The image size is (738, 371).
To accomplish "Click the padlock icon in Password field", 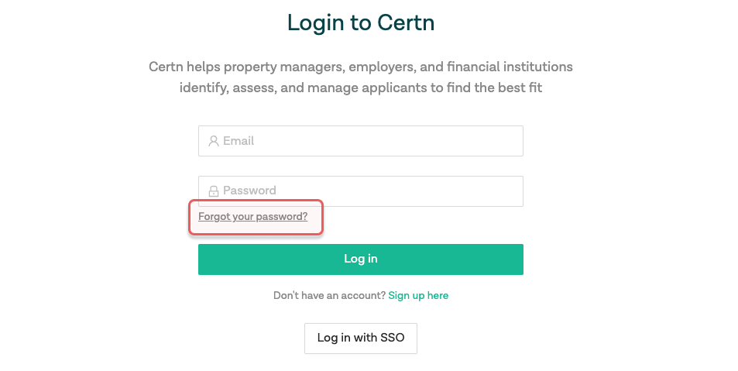I will coord(214,191).
